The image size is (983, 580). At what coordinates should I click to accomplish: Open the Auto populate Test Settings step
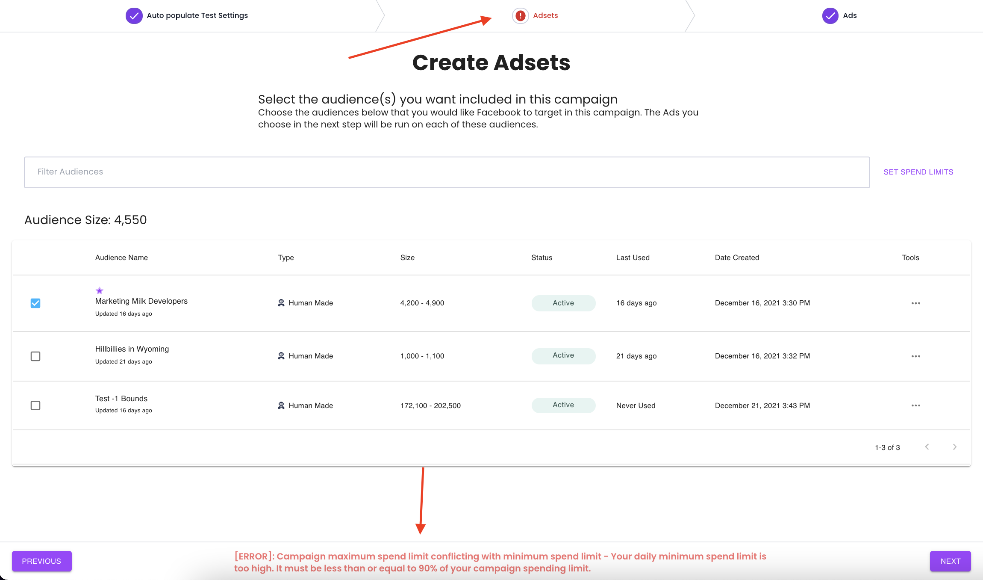tap(197, 16)
